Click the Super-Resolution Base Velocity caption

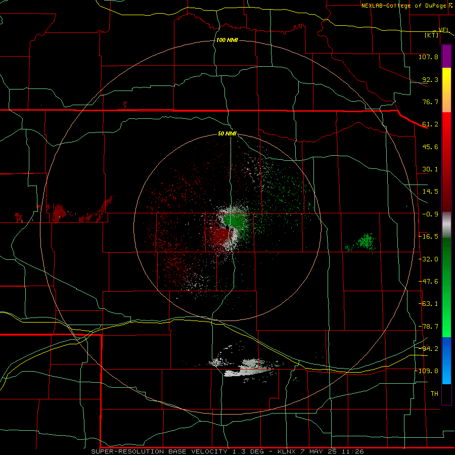tap(227, 451)
